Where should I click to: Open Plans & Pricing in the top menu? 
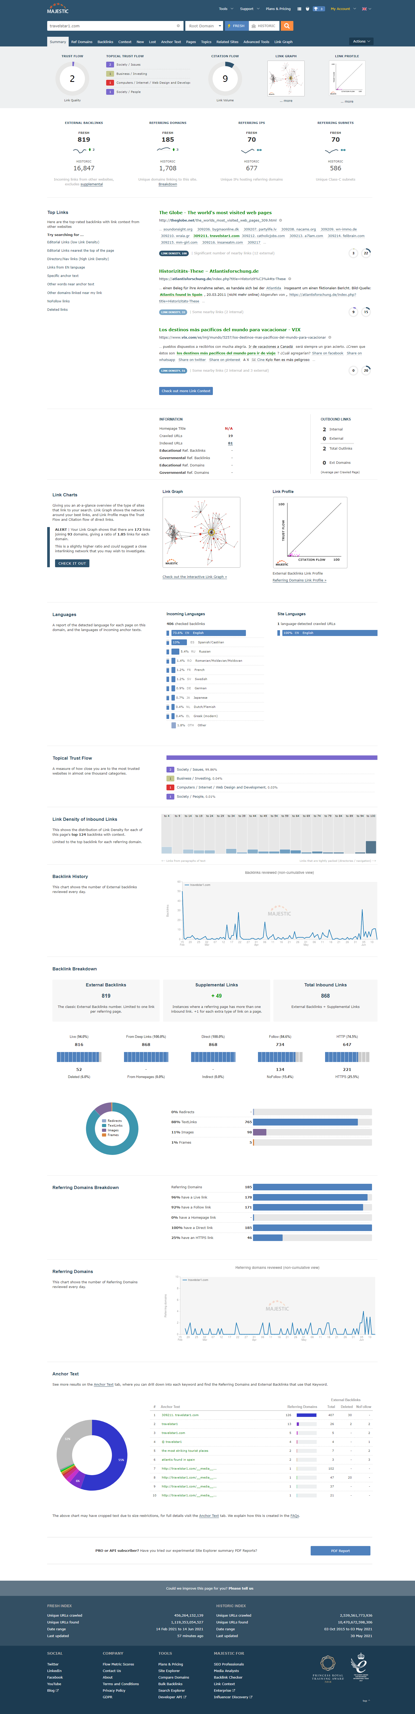pyautogui.click(x=278, y=9)
